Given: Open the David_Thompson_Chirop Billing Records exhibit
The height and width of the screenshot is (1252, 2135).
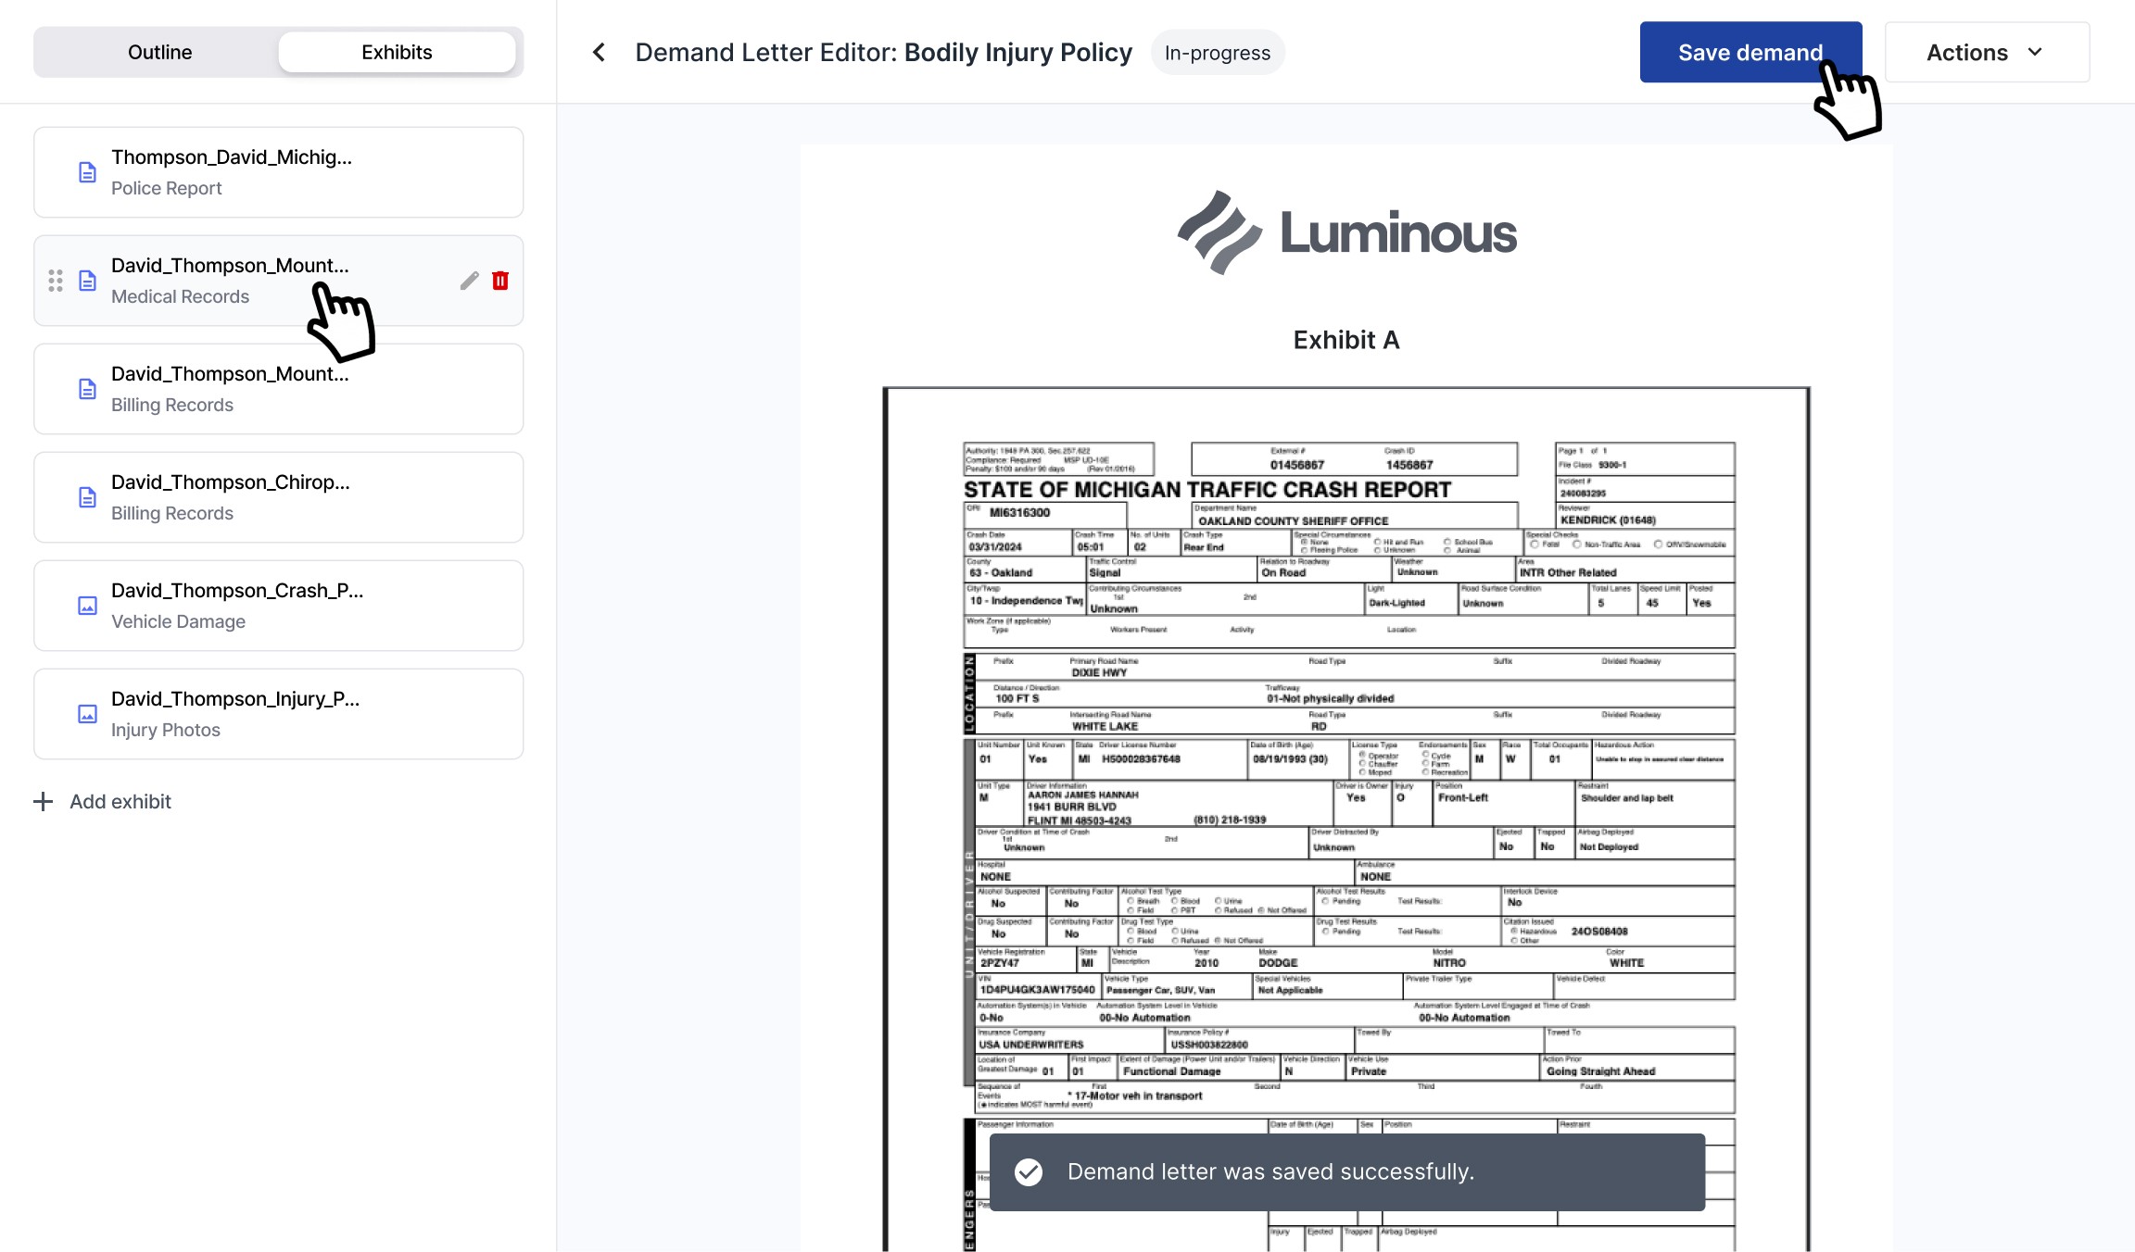Looking at the screenshot, I should (278, 497).
